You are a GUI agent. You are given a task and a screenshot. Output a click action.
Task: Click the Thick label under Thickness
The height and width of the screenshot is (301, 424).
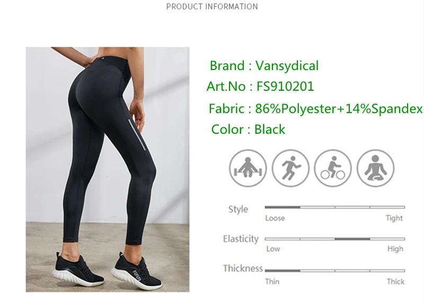click(x=395, y=281)
